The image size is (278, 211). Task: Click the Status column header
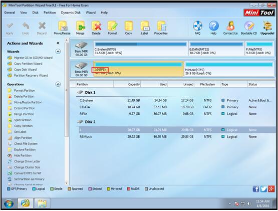click(261, 84)
